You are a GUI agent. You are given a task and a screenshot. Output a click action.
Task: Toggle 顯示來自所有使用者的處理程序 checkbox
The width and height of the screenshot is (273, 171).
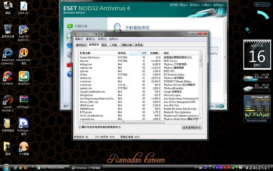[x=80, y=127]
